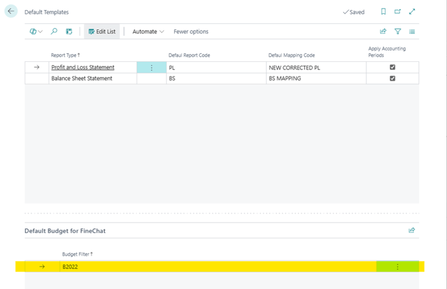Screen dimensions: 447x289
Task: Open the search magnifier icon
Action: point(54,31)
